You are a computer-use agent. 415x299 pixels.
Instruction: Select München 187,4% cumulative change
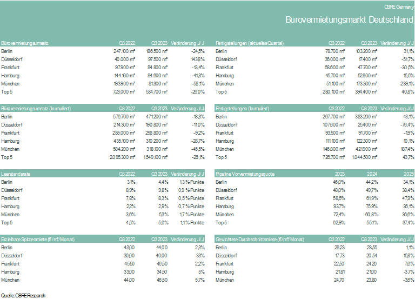pyautogui.click(x=407, y=149)
